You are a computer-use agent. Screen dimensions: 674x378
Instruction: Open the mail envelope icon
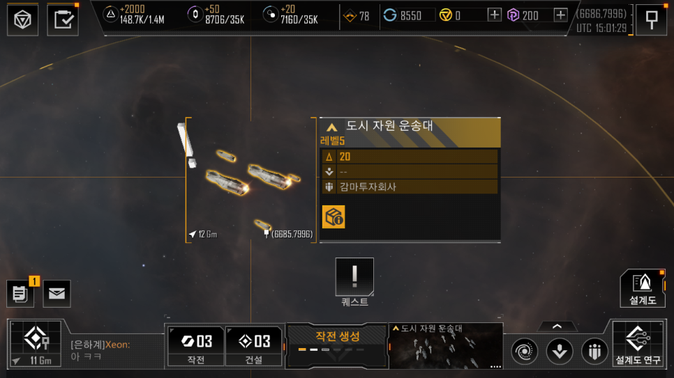tap(57, 294)
